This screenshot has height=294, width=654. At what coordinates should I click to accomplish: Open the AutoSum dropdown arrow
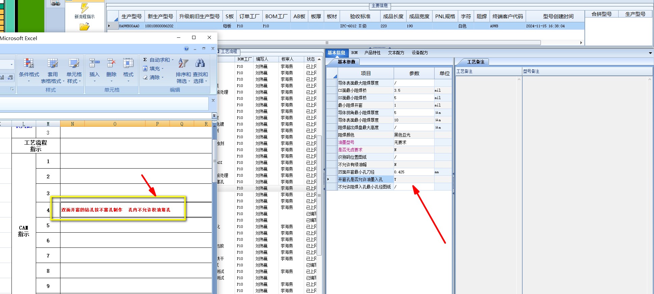coord(173,60)
